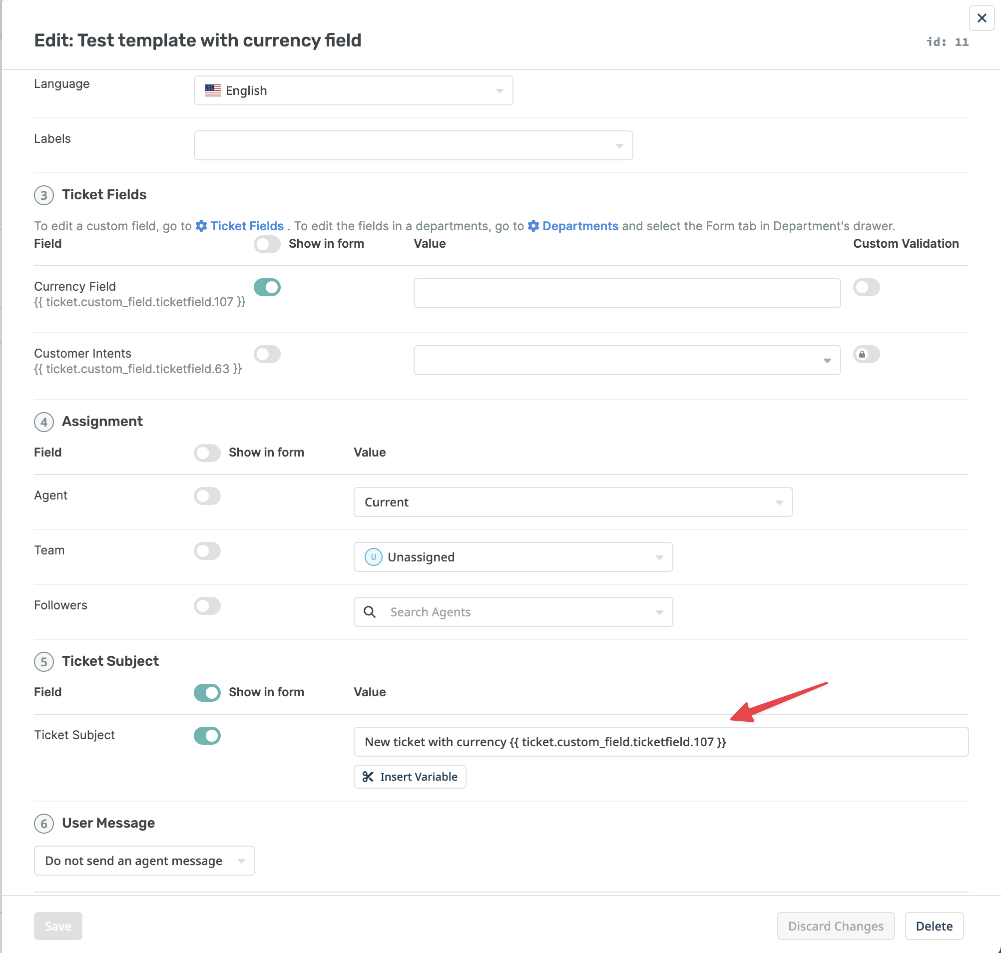Disable Show in form for Currency Field
Image resolution: width=1001 pixels, height=953 pixels.
coord(267,287)
